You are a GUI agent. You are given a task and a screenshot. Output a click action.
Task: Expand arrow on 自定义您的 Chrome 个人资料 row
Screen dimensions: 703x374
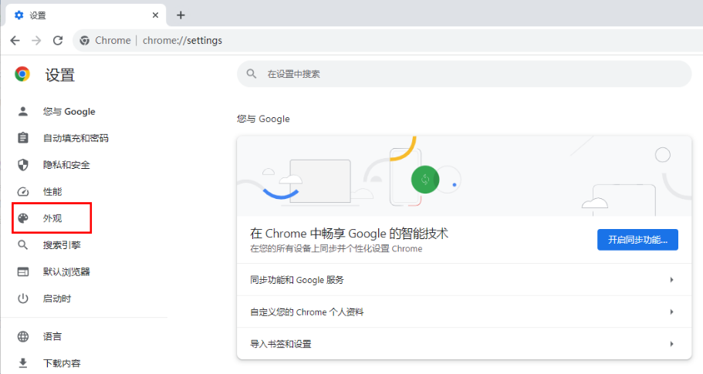click(671, 312)
